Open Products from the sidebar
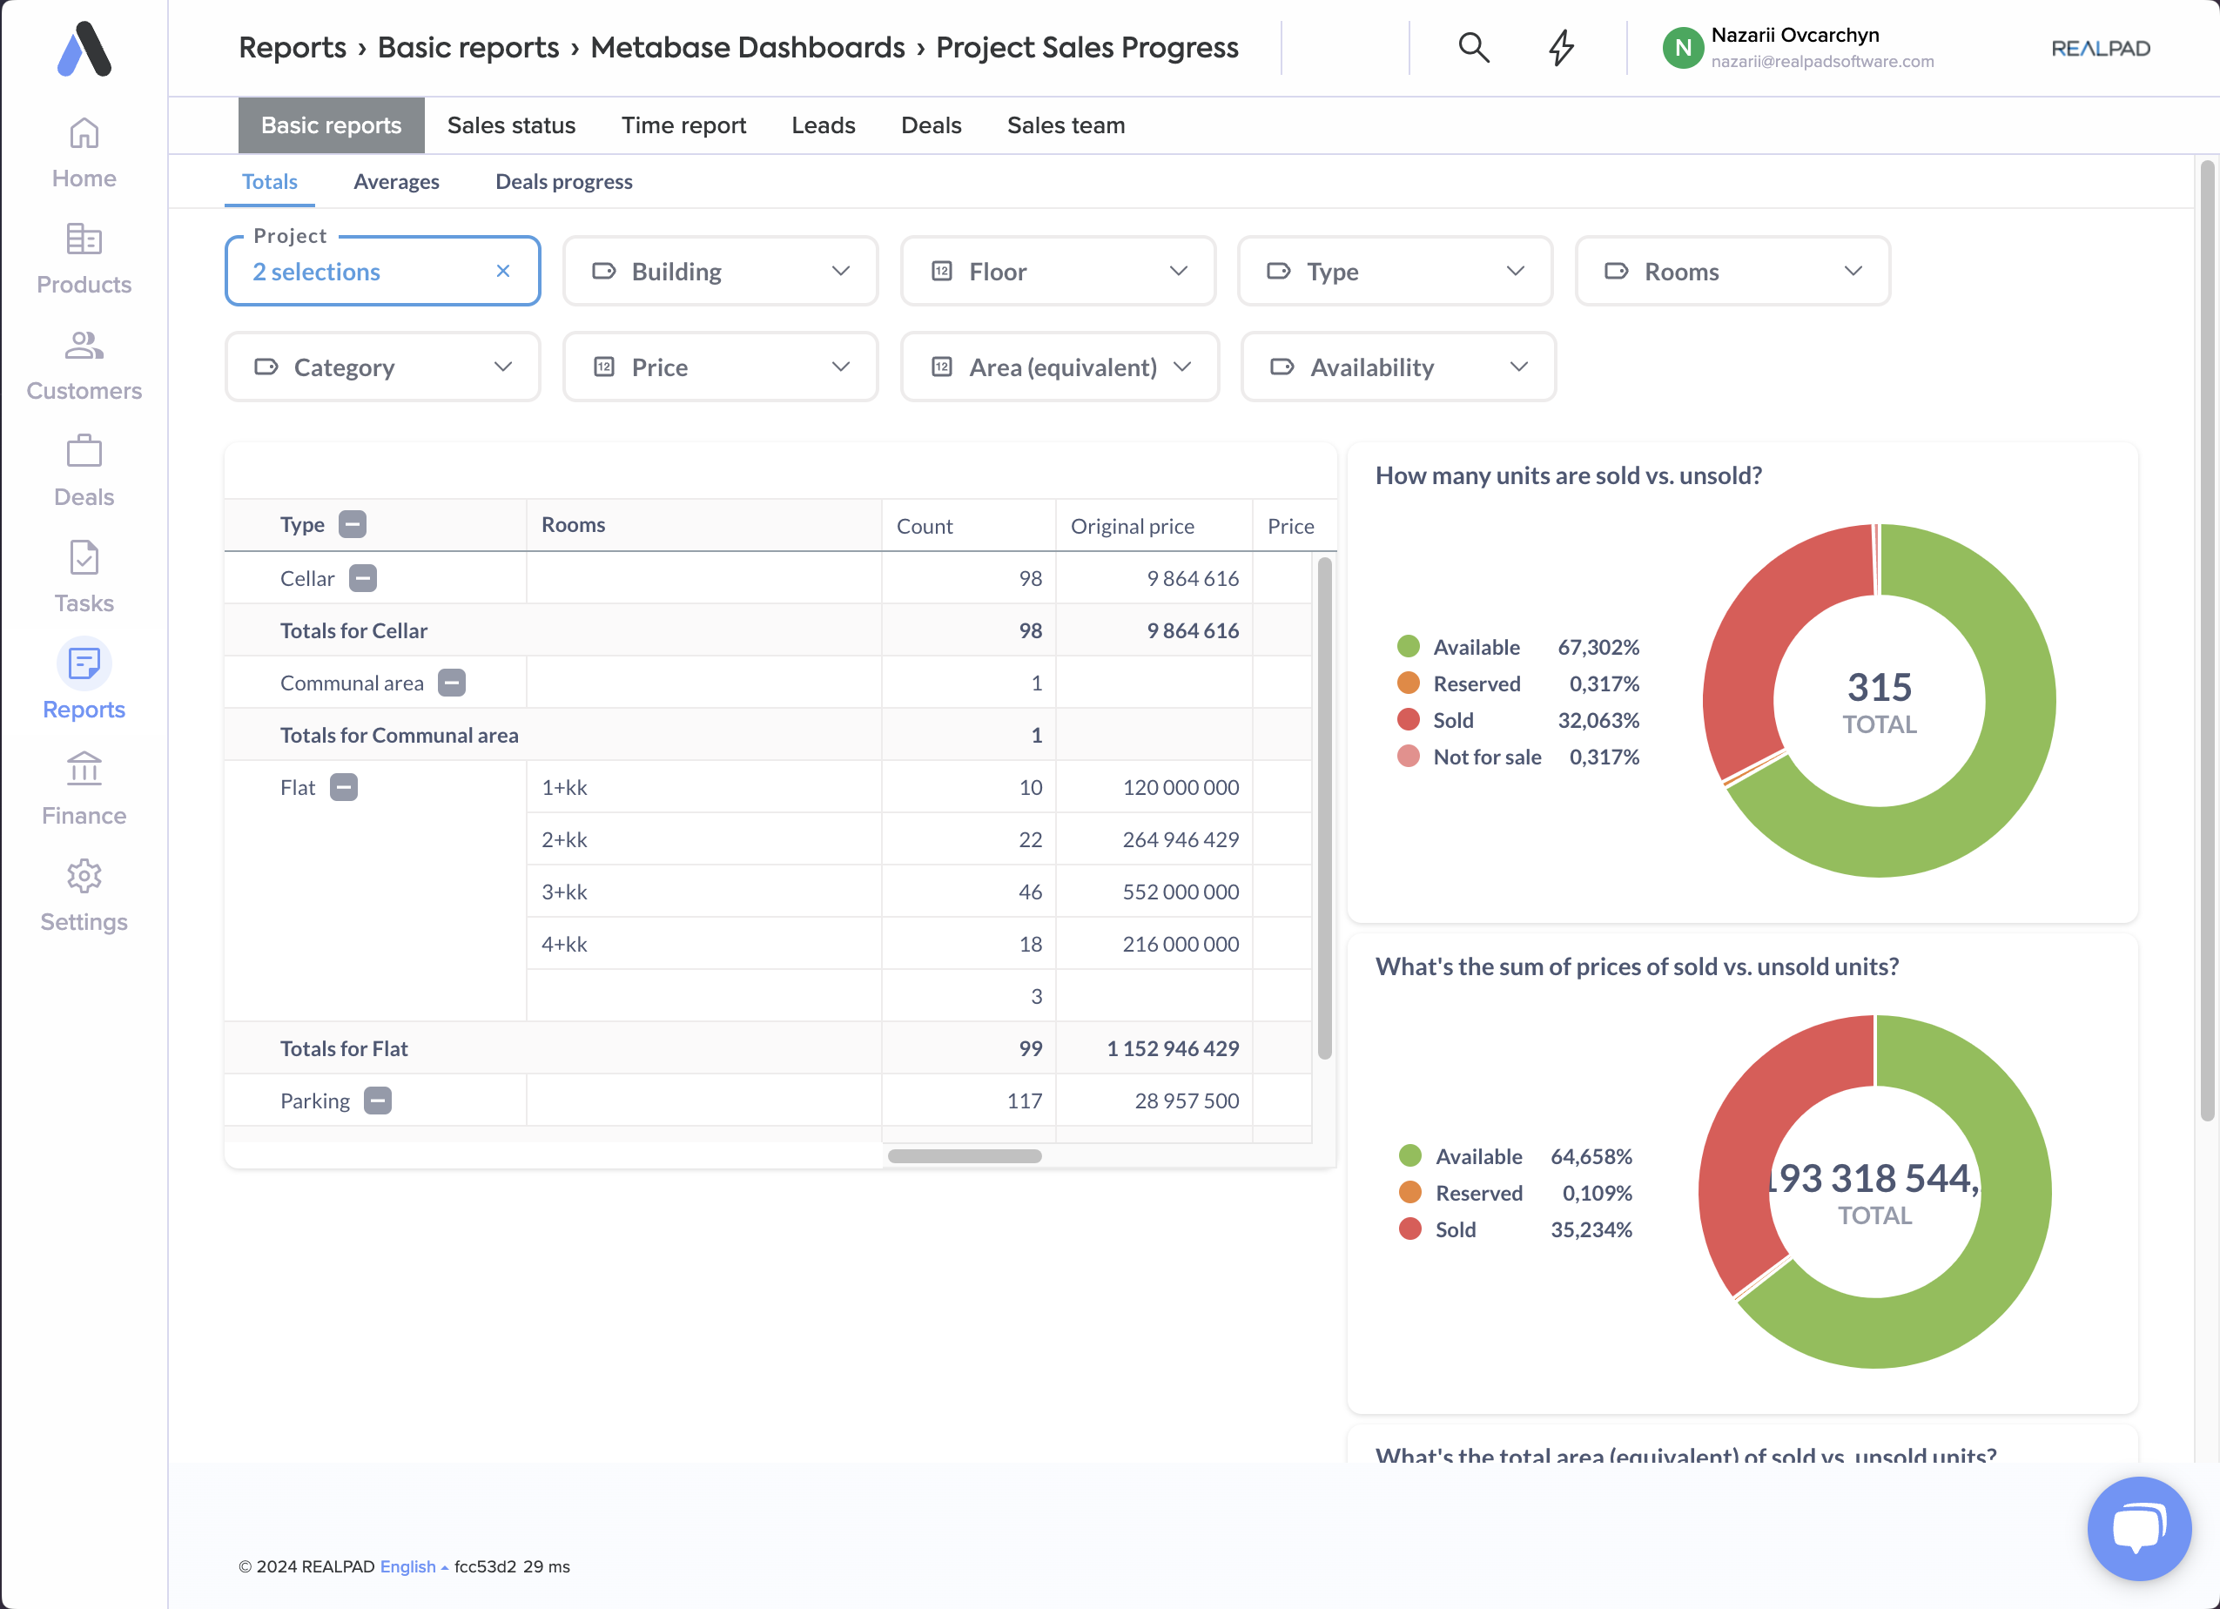 coord(84,259)
